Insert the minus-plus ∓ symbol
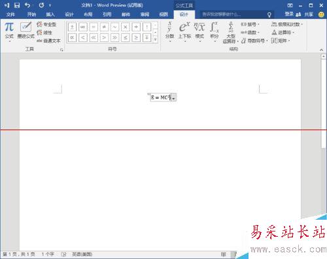Image resolution: width=327 pixels, height=259 pixels. coord(146,37)
